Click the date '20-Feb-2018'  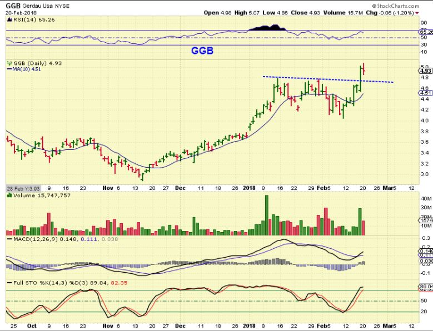pyautogui.click(x=21, y=13)
